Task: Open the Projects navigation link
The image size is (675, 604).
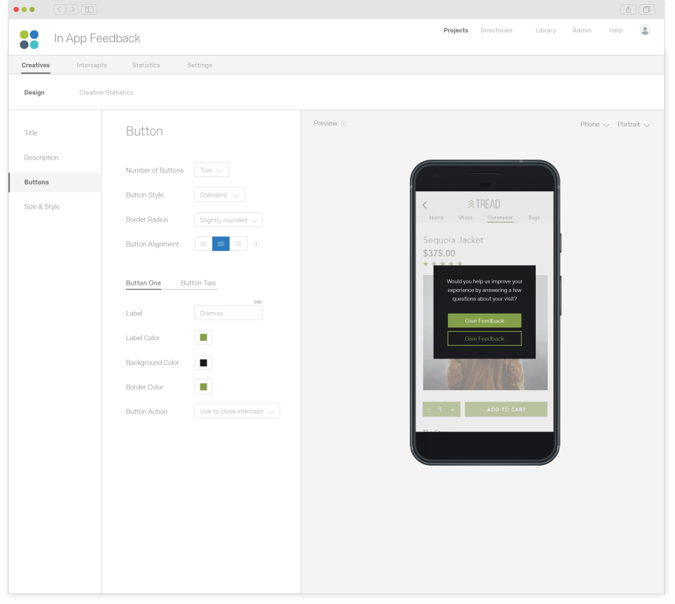Action: 456,30
